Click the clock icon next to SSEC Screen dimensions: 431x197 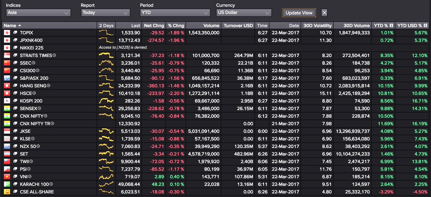(x=34, y=63)
